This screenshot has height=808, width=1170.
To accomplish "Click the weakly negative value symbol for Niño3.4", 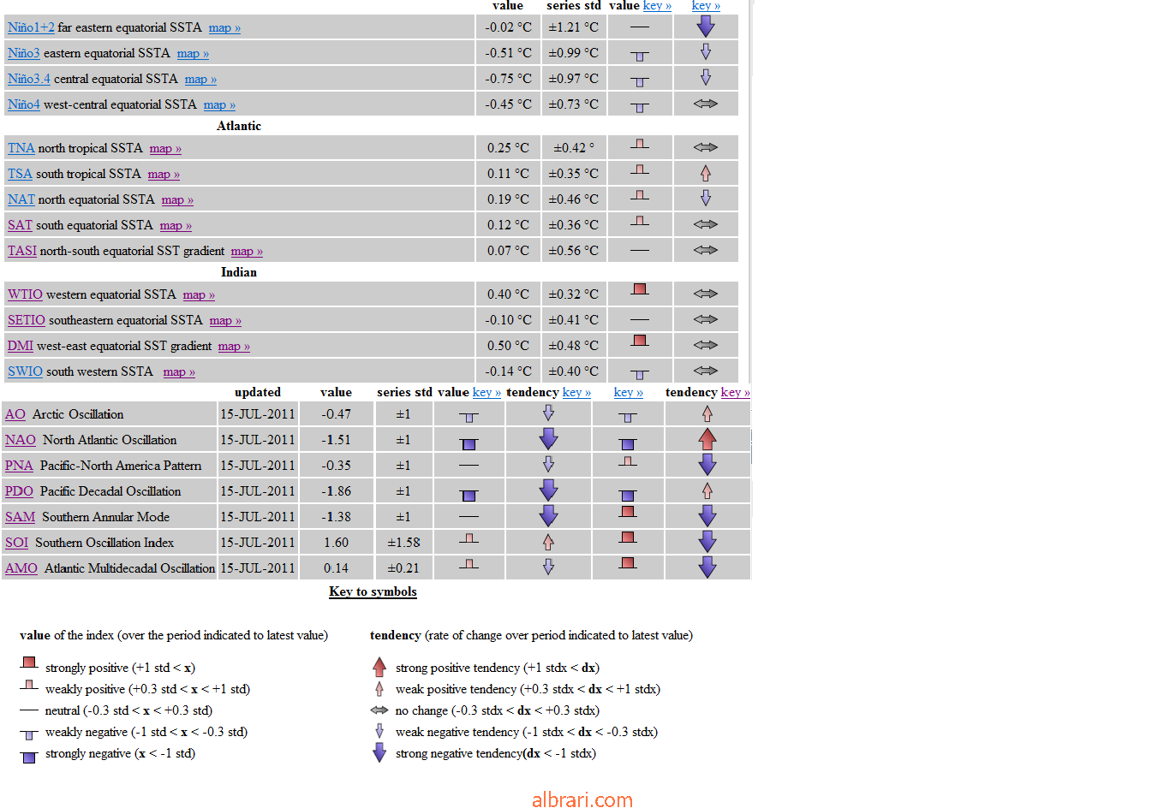I will (x=640, y=81).
